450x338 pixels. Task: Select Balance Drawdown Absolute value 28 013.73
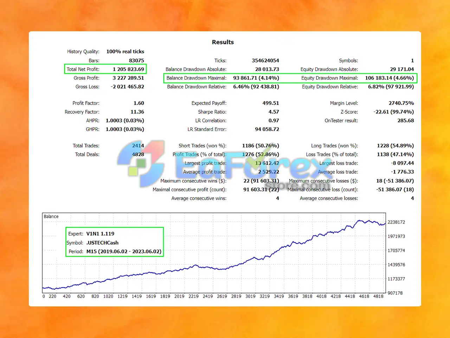pos(267,69)
